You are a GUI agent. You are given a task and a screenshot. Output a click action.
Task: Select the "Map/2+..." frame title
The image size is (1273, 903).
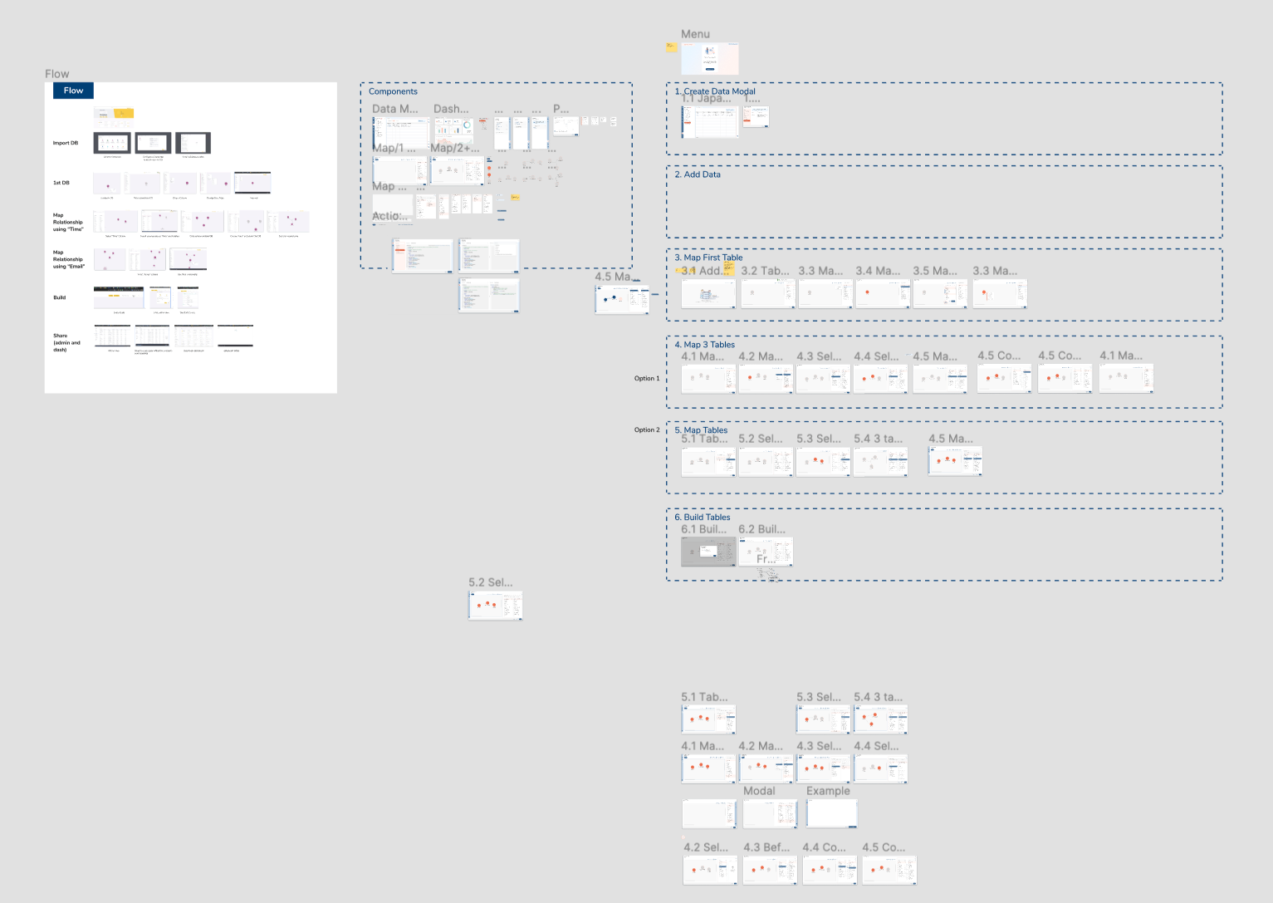point(453,148)
